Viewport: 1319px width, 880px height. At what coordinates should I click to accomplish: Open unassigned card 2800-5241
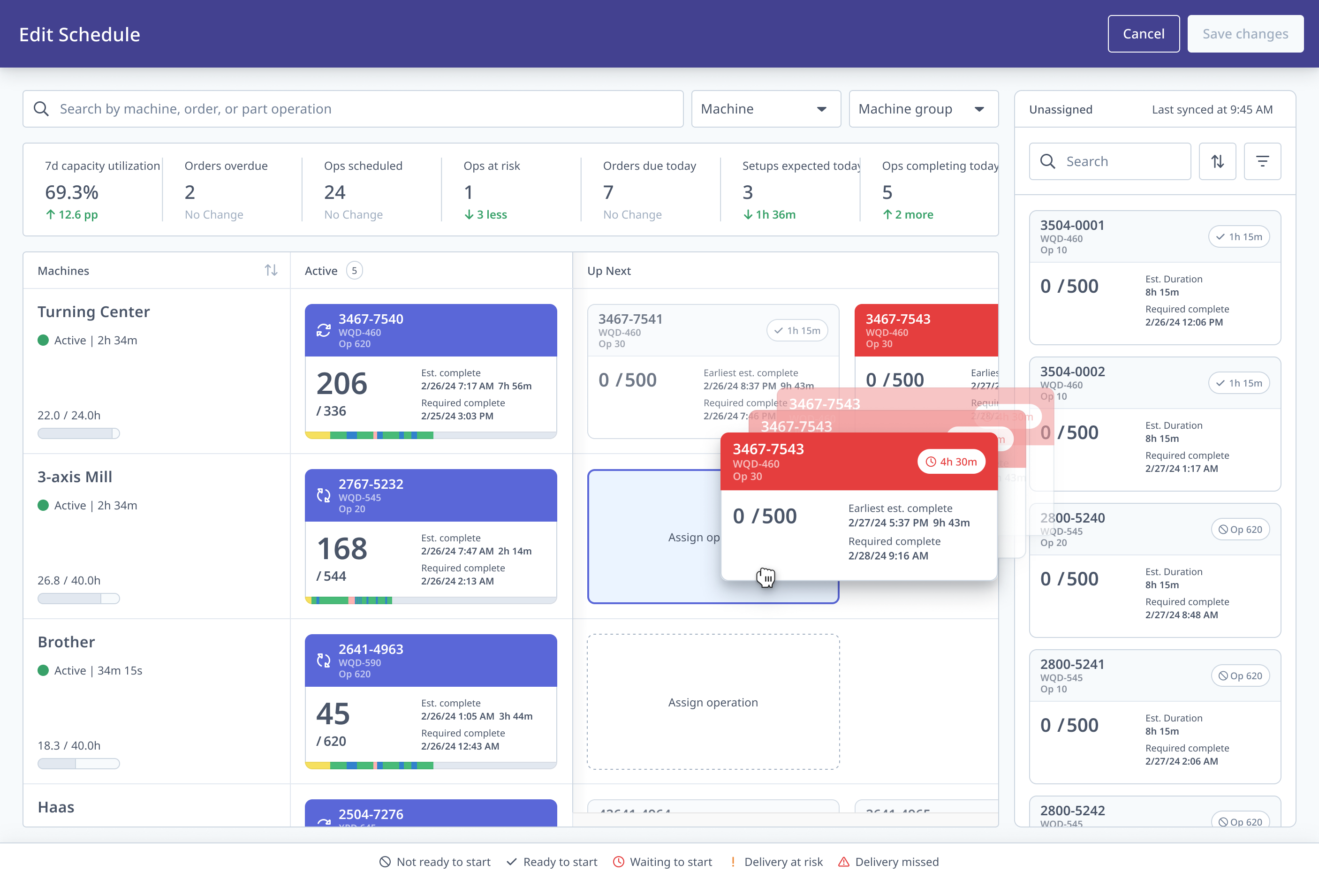1155,717
